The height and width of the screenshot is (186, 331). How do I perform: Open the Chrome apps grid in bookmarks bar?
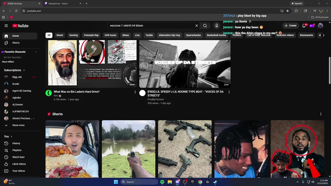[x=3, y=17]
